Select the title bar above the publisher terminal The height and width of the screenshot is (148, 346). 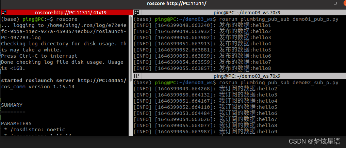tap(240, 13)
